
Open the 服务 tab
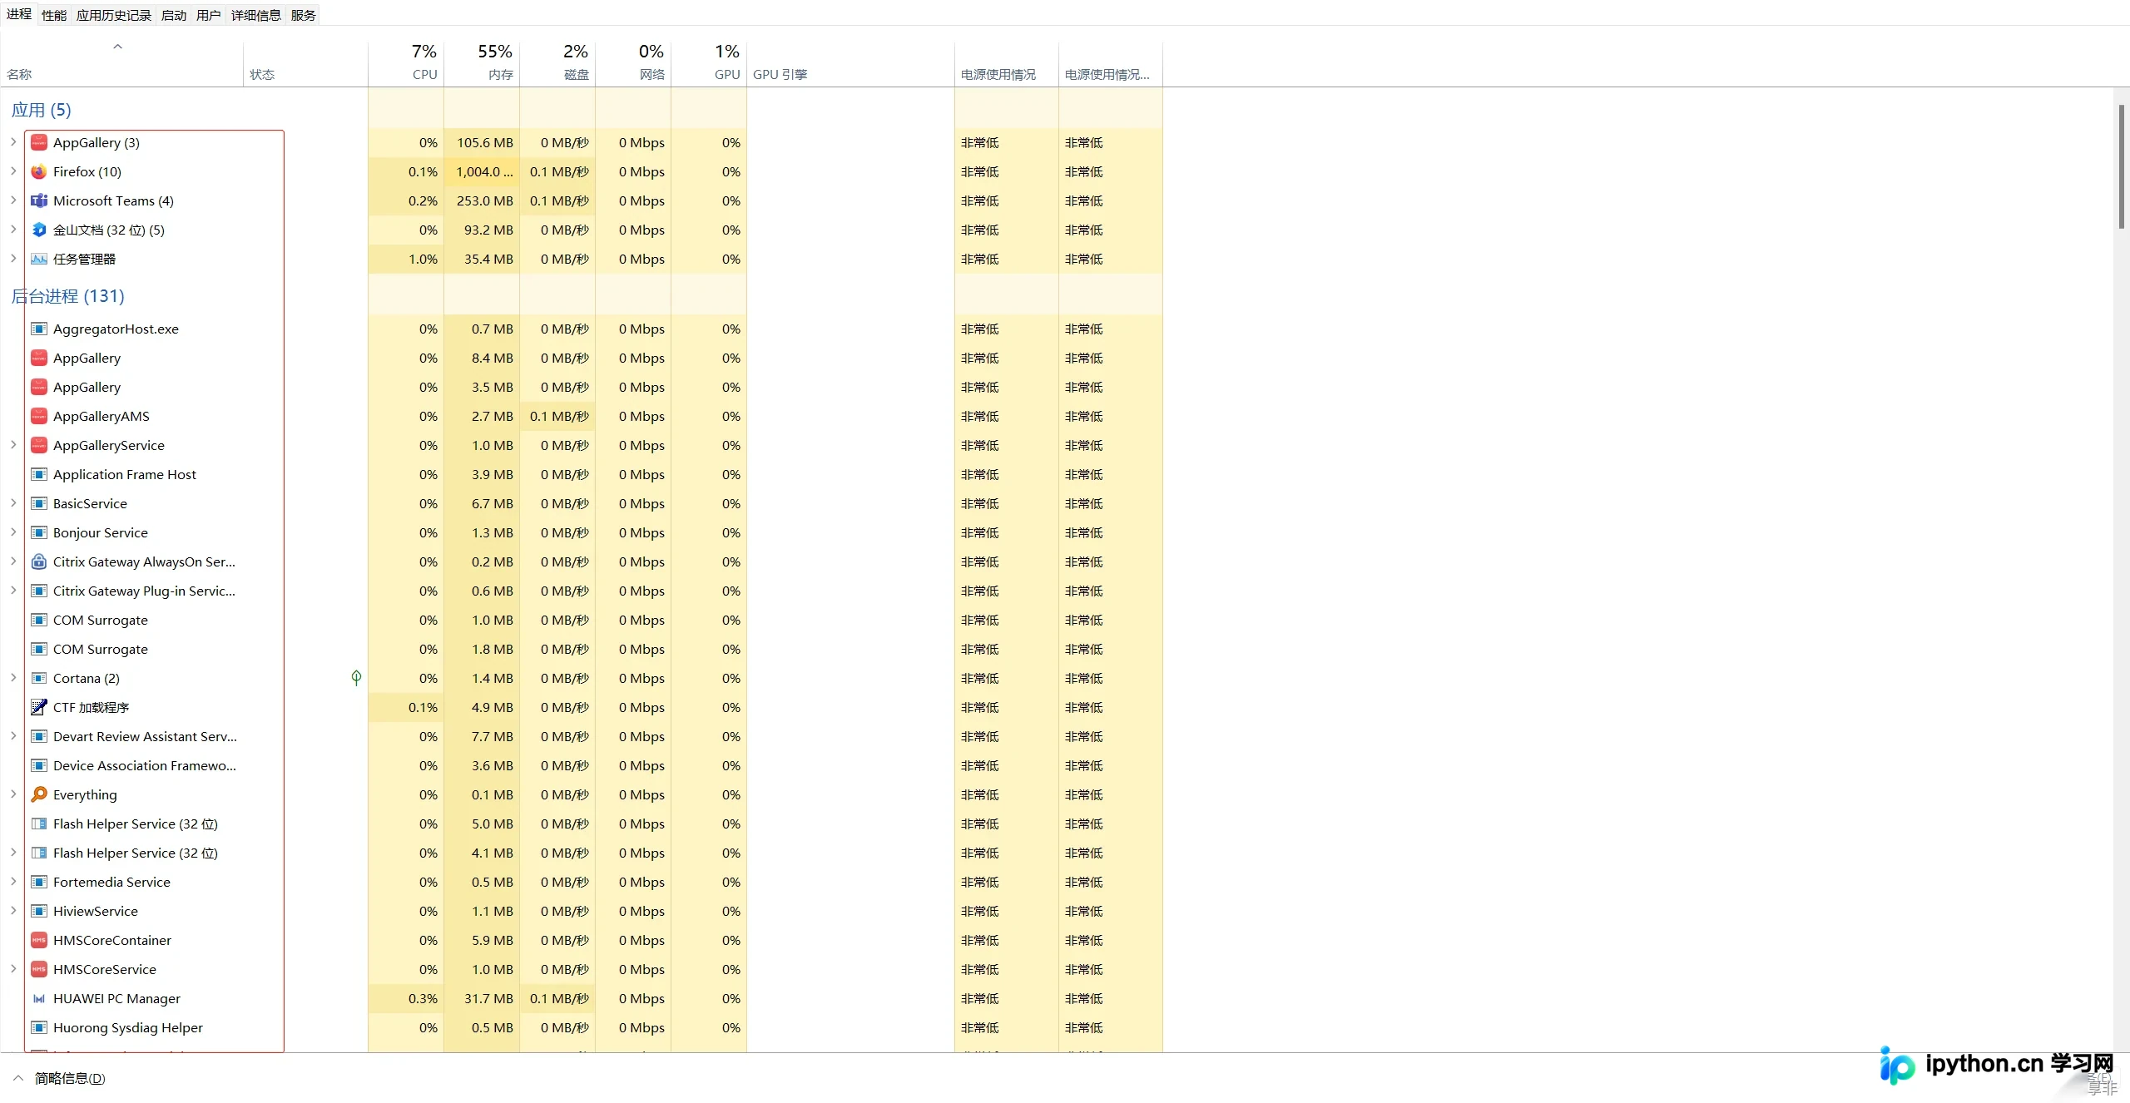(x=304, y=16)
